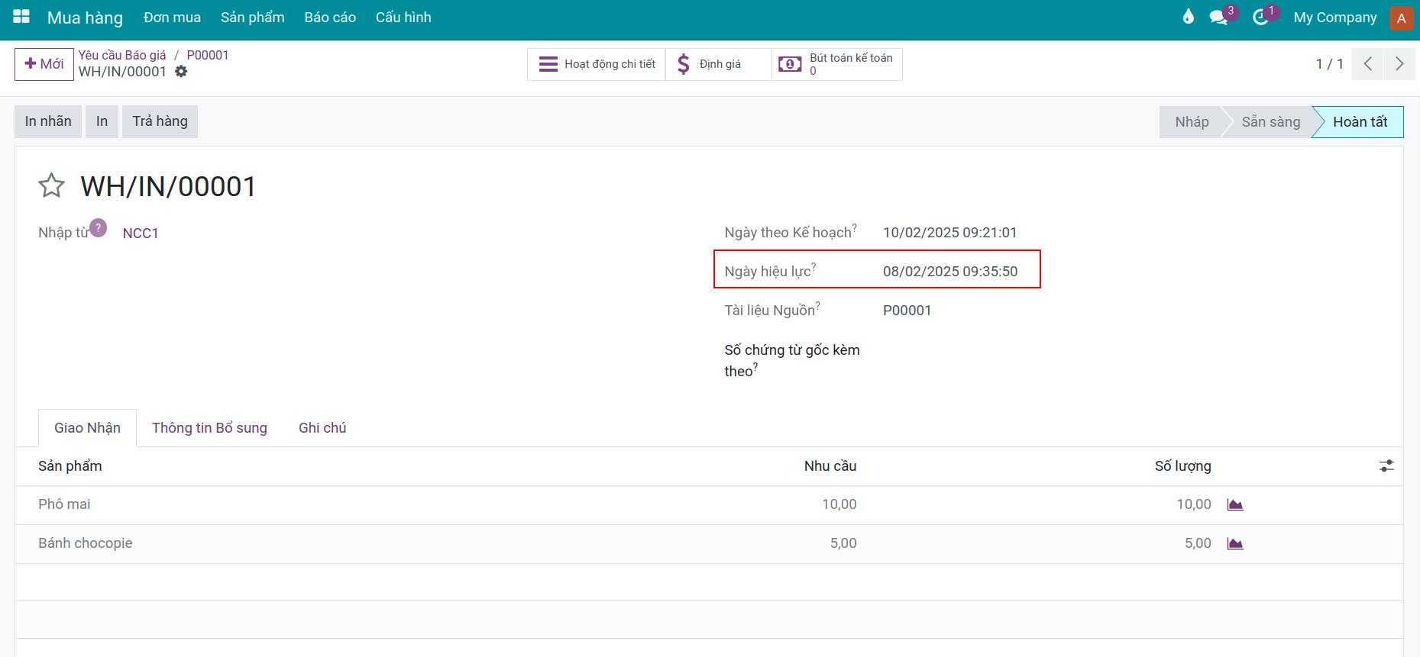Screen dimensions: 1420x657
Task: Go to next record arrow
Action: pos(1399,64)
